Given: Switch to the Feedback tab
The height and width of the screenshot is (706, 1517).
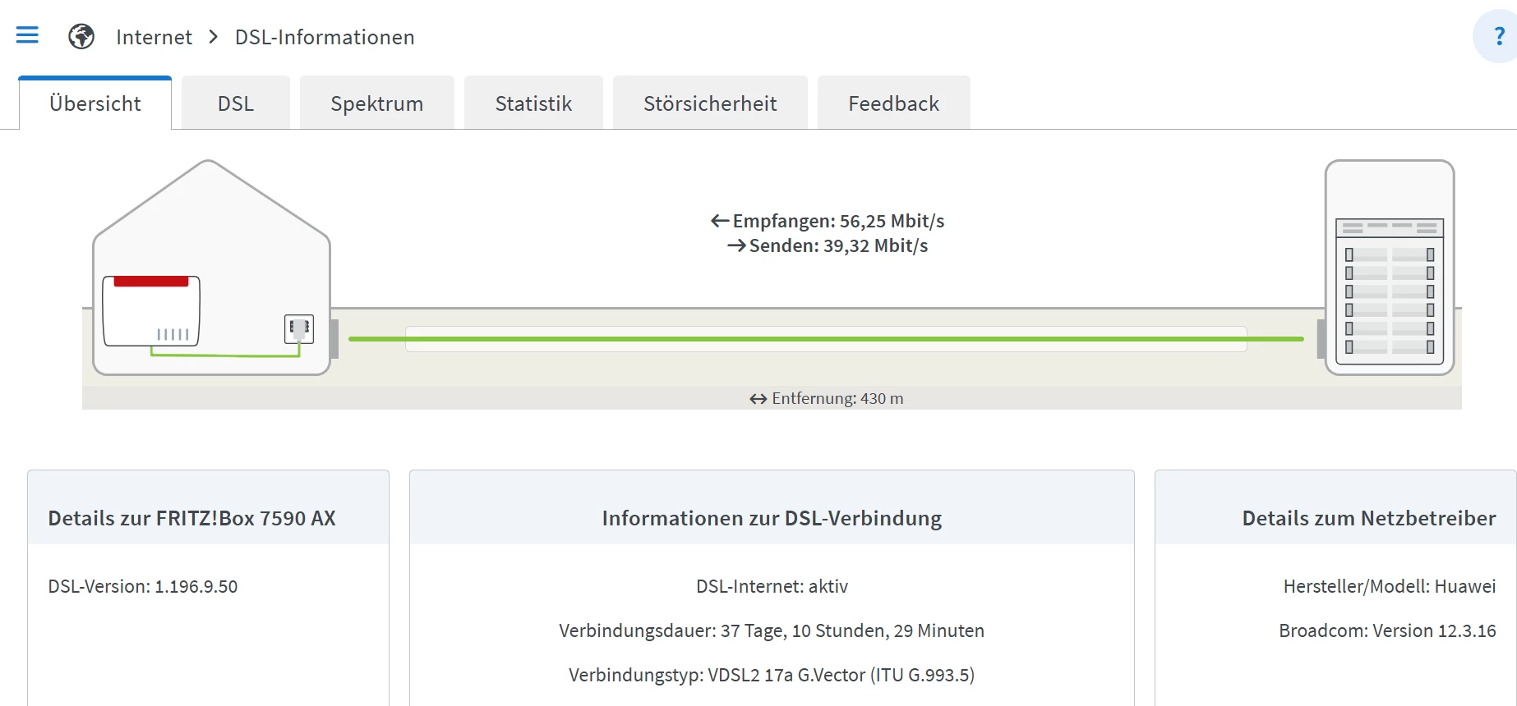Looking at the screenshot, I should (894, 103).
